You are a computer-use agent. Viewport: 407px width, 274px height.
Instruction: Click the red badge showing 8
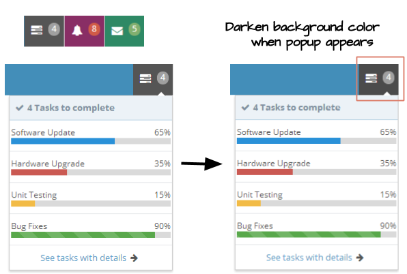coord(94,29)
